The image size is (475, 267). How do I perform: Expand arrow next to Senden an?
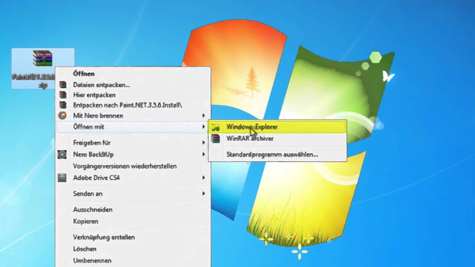(x=203, y=194)
